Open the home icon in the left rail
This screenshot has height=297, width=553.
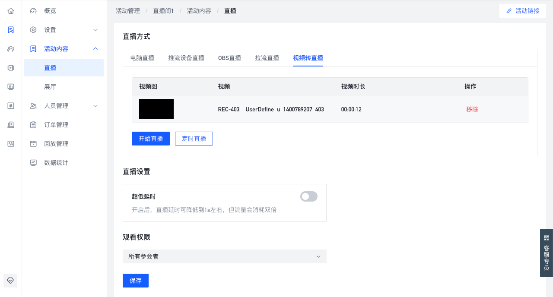tap(11, 11)
